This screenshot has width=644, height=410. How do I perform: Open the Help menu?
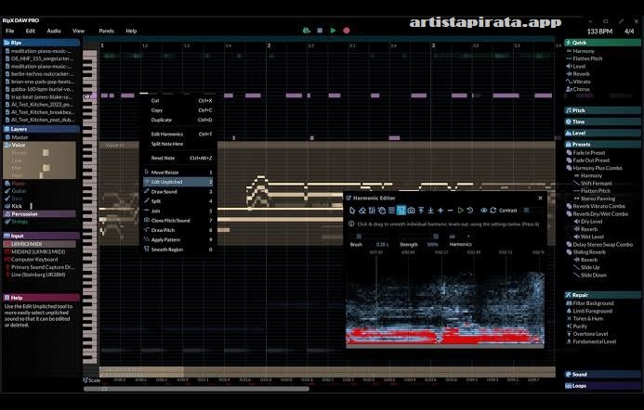(x=131, y=31)
